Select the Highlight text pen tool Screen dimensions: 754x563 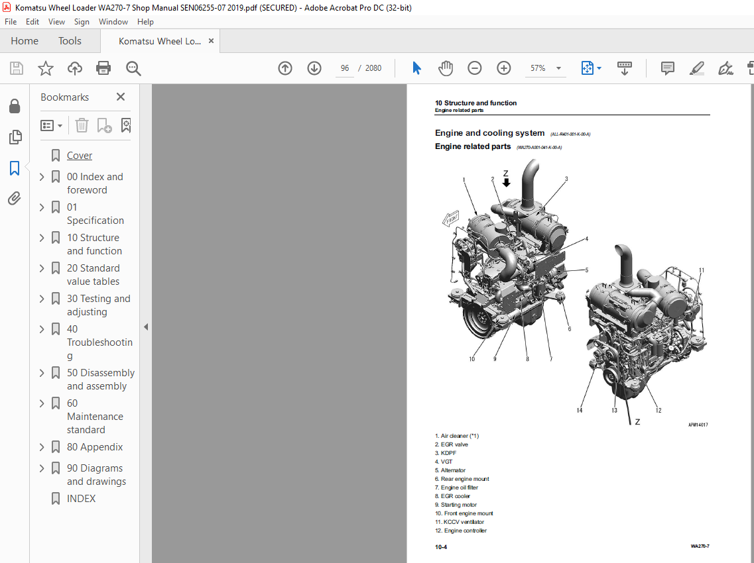point(696,68)
